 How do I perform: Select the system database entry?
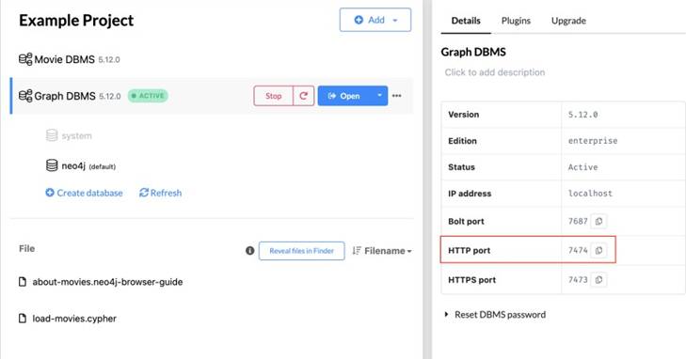pos(69,135)
